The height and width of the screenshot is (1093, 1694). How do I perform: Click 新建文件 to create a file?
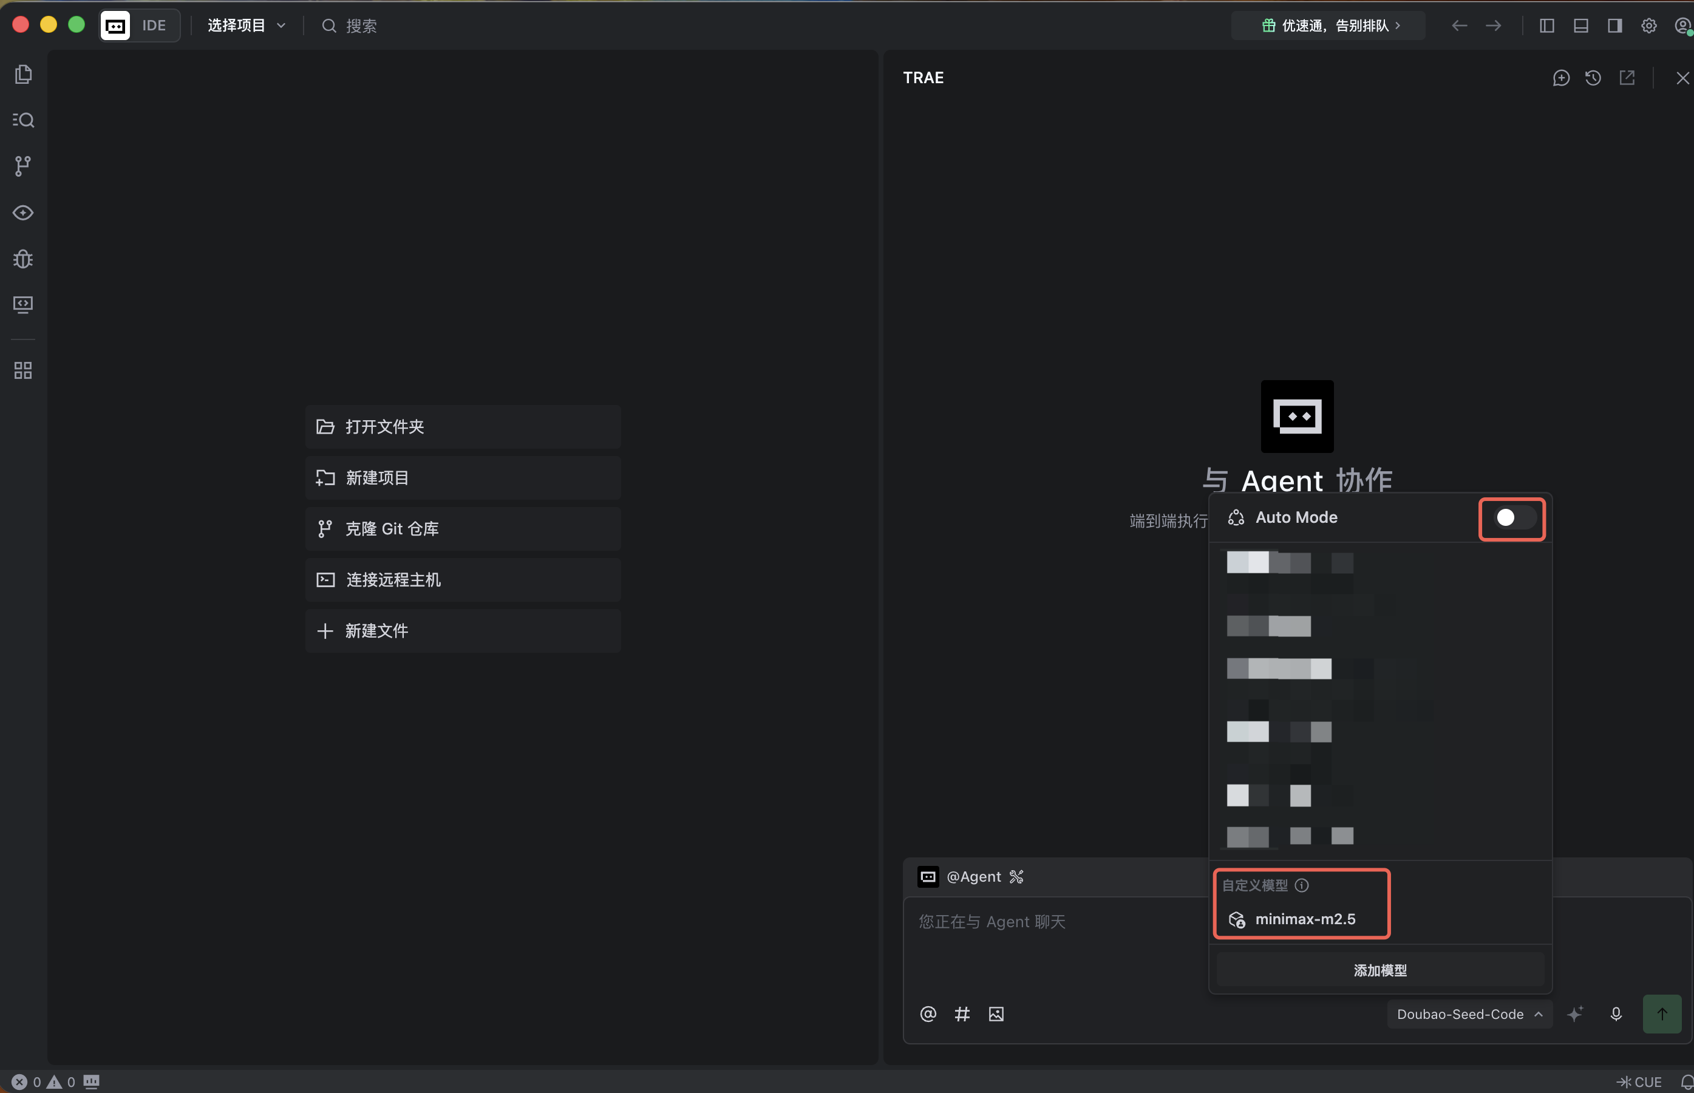[463, 631]
